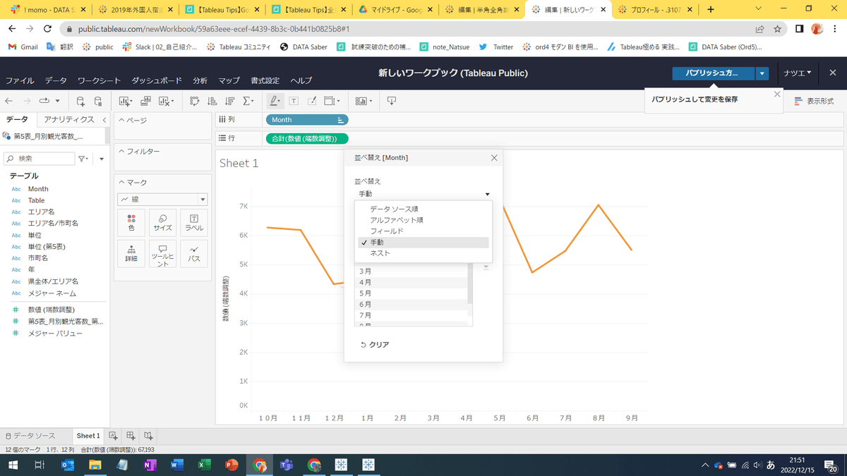Close the sort Month dialog
The height and width of the screenshot is (476, 847).
[x=494, y=158]
